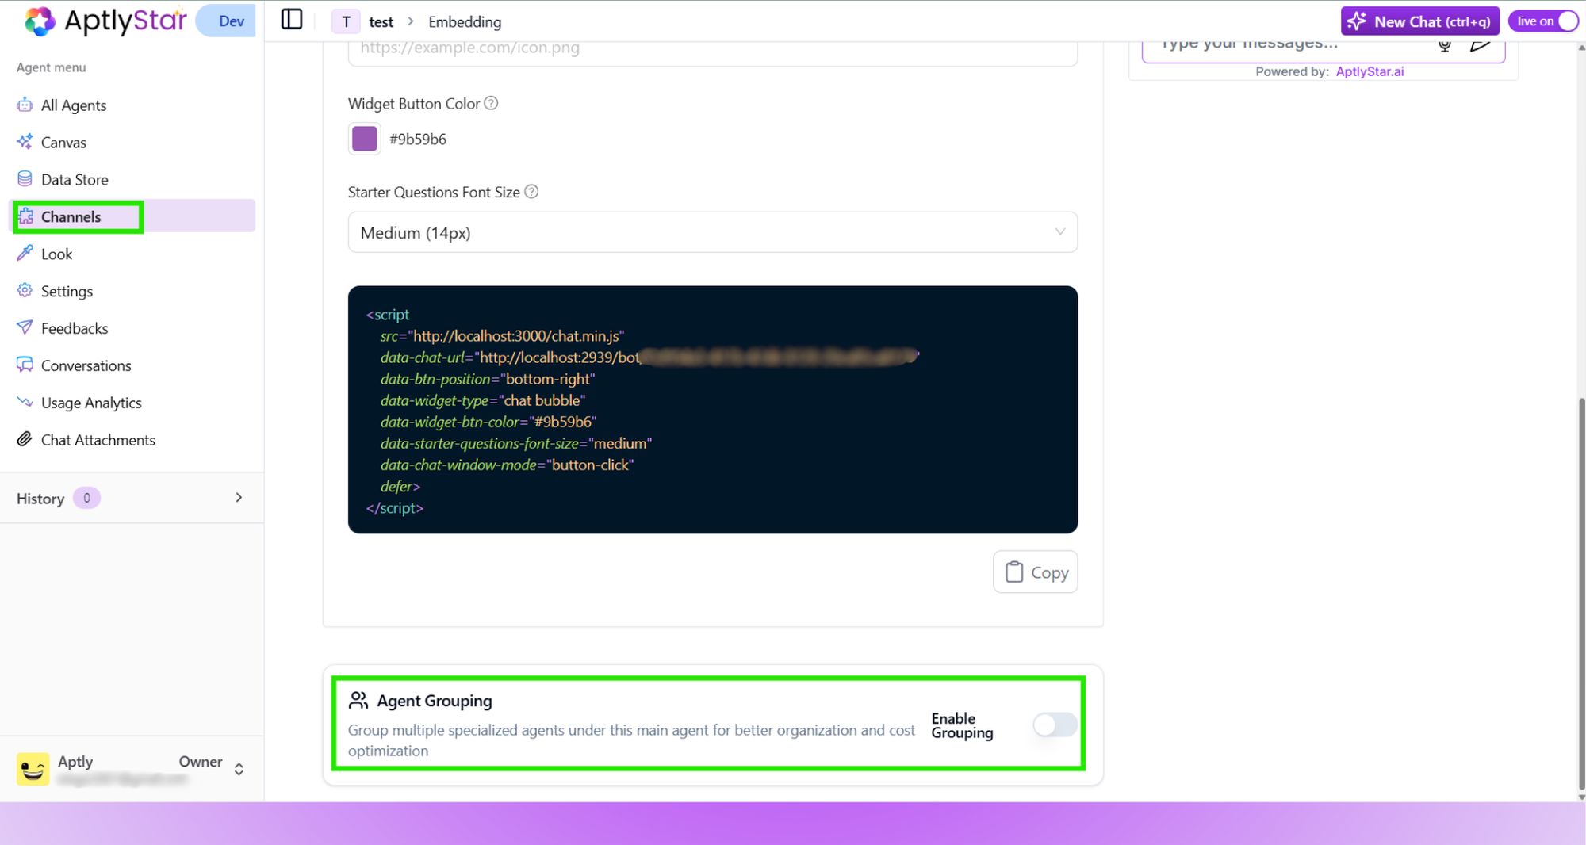Click the All Agents robot icon
The width and height of the screenshot is (1586, 845).
25,105
